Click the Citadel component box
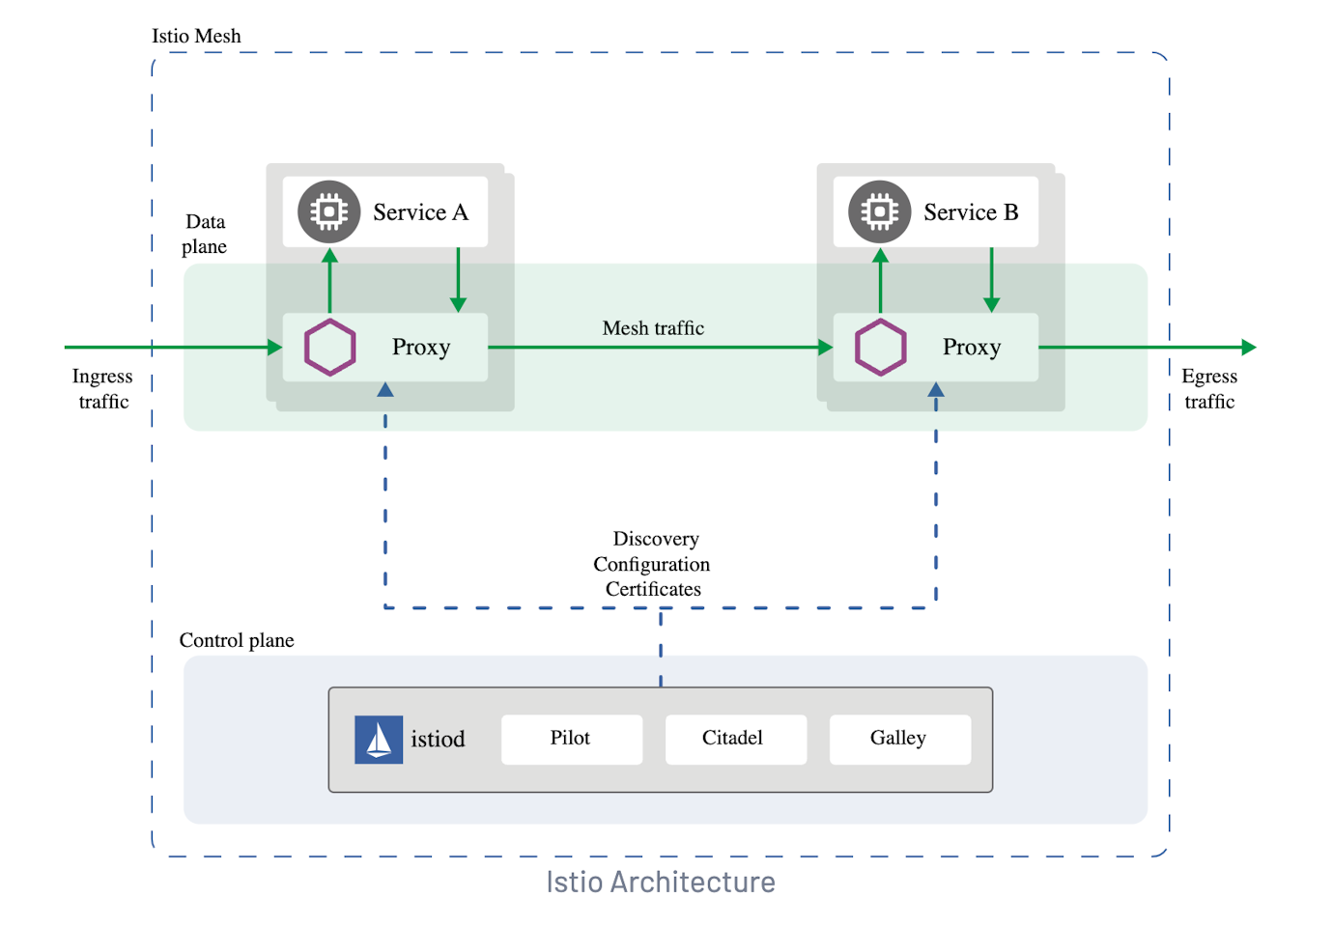1333x926 pixels. coord(735,739)
